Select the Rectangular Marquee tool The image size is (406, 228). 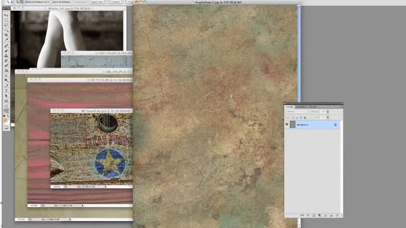pos(6,20)
